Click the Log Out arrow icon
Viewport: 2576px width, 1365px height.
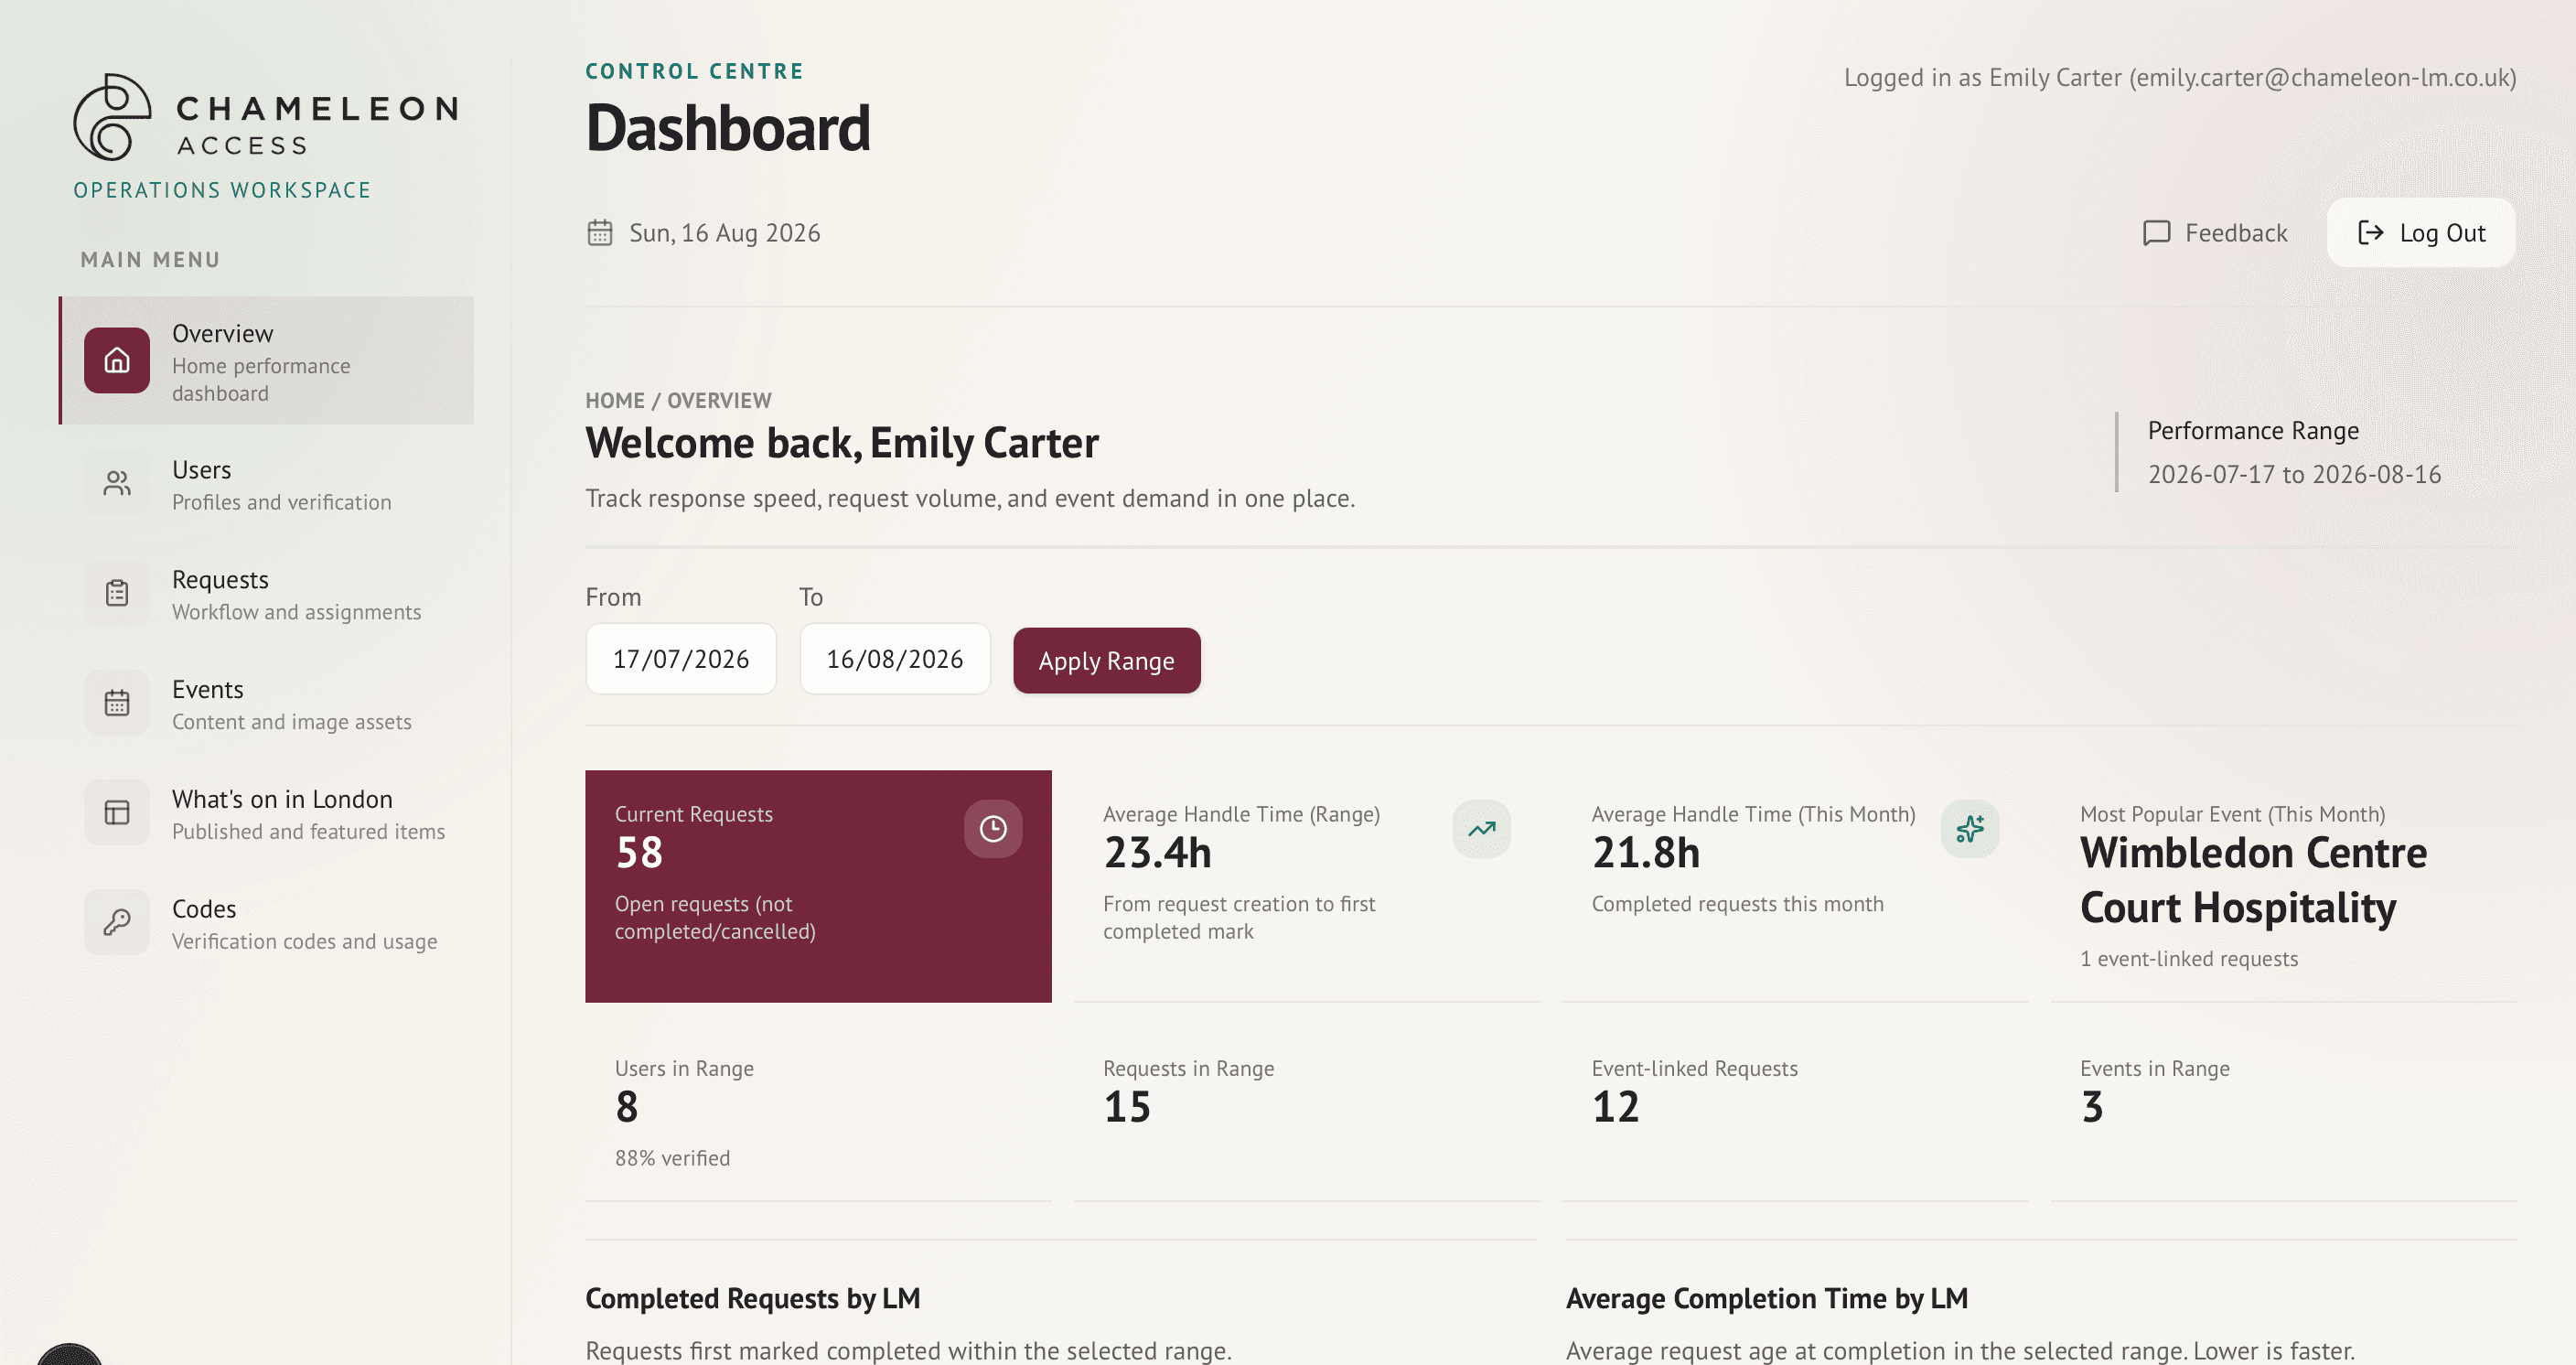pos(2370,233)
